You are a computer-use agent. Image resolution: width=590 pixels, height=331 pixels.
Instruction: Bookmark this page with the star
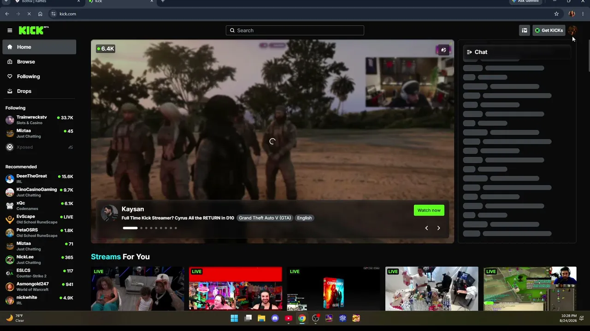pos(556,14)
